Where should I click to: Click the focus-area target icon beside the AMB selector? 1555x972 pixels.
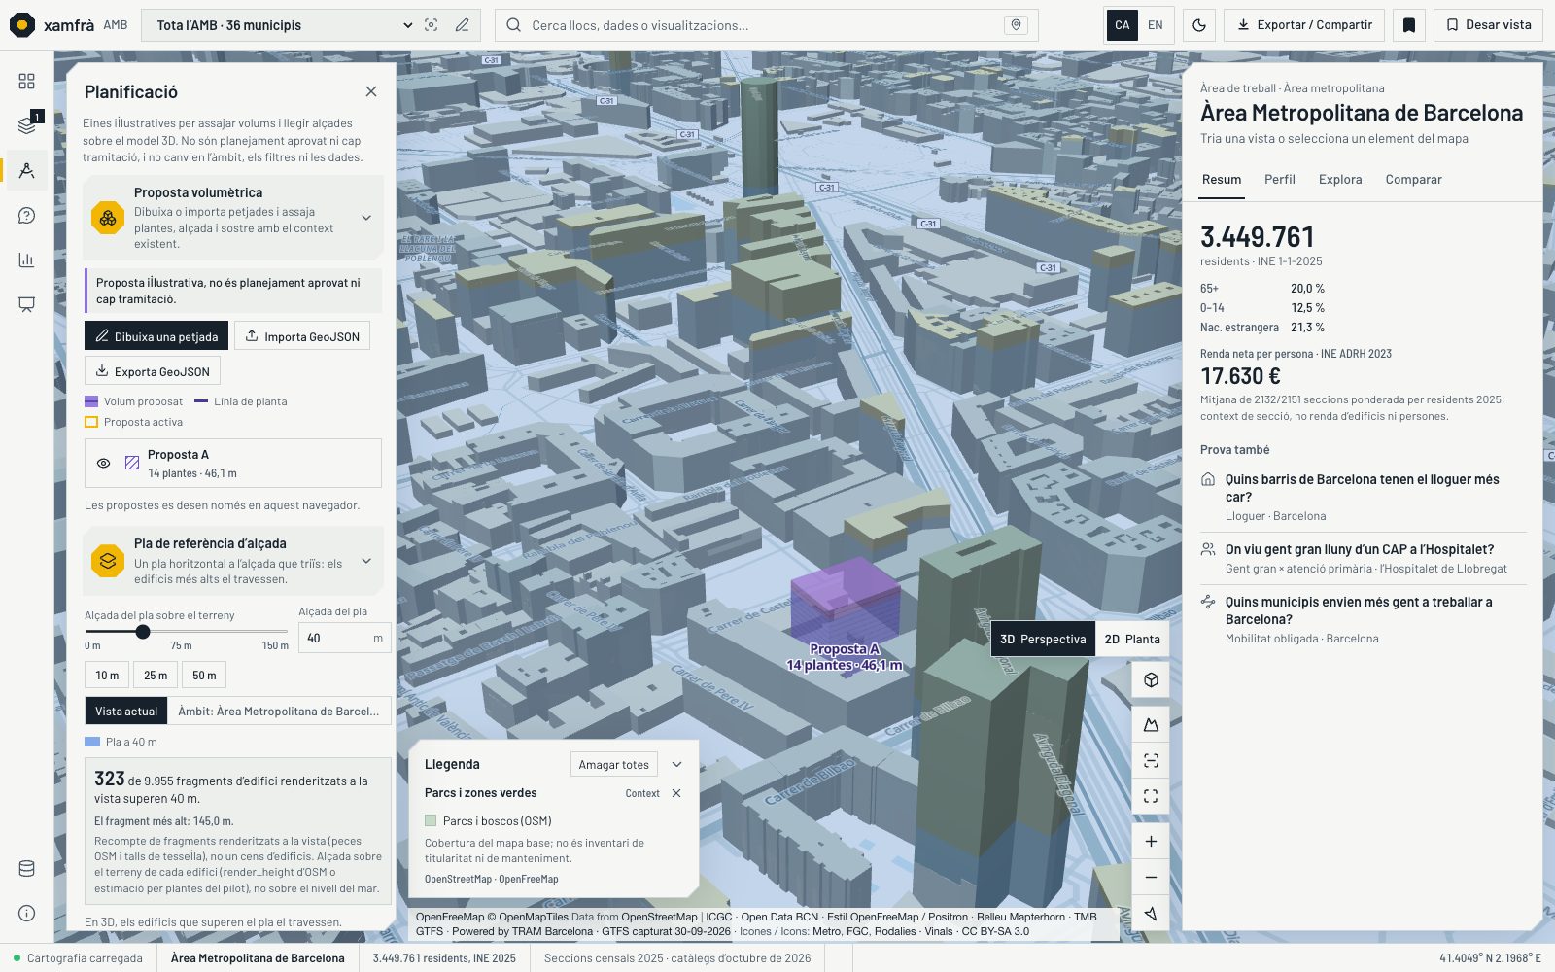pos(432,25)
